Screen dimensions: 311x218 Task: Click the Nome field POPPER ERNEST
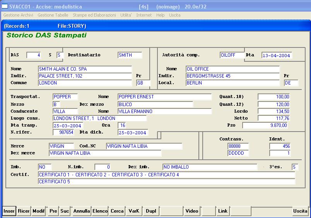click(165, 97)
